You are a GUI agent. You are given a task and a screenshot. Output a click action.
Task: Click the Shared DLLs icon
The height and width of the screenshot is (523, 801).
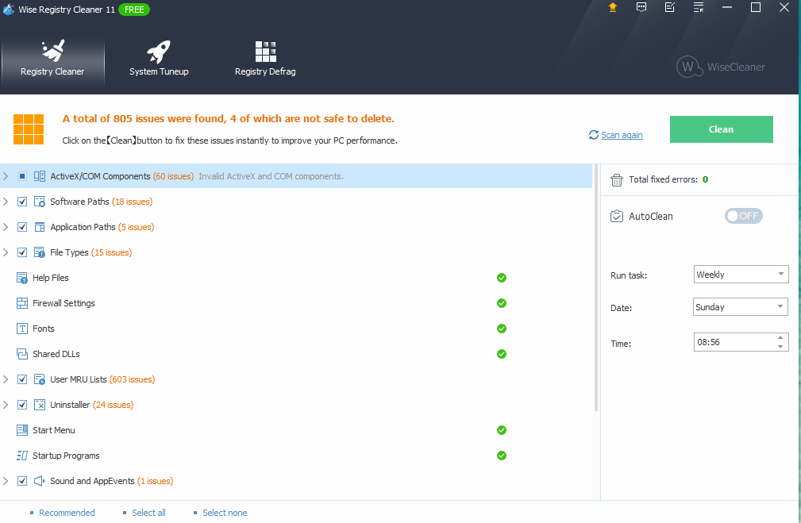(x=22, y=354)
